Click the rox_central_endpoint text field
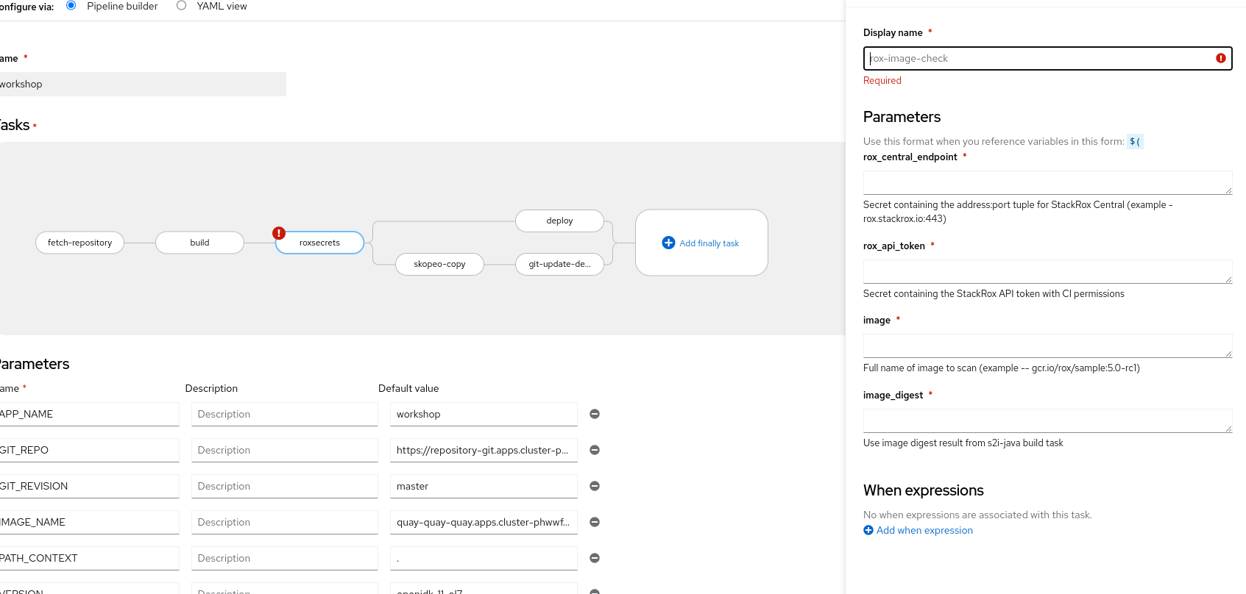This screenshot has height=594, width=1246. pos(1047,182)
